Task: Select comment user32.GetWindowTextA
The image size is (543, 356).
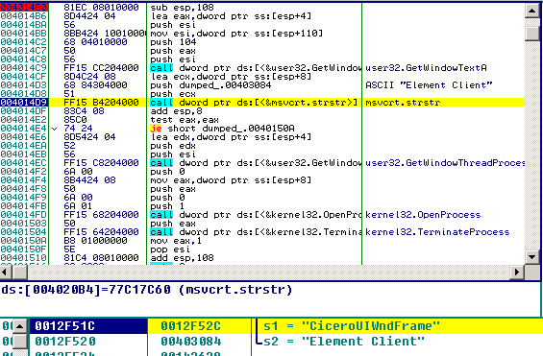Action: tap(426, 68)
